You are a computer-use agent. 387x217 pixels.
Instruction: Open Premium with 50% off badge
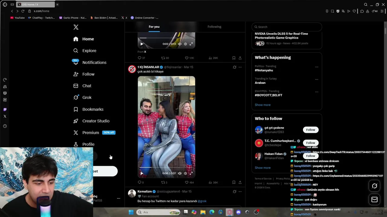click(x=94, y=133)
